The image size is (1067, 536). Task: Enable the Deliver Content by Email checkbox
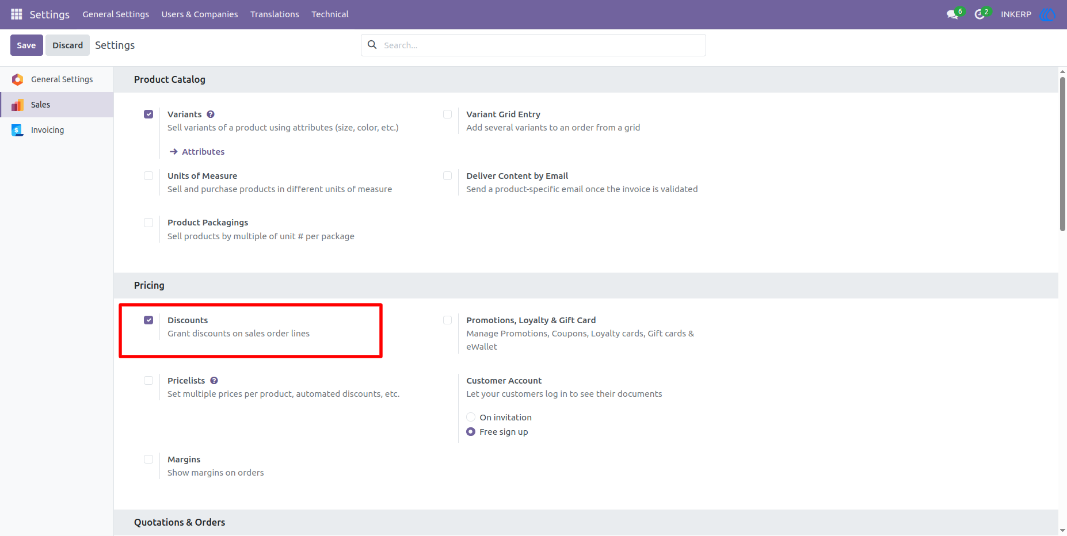(x=447, y=176)
